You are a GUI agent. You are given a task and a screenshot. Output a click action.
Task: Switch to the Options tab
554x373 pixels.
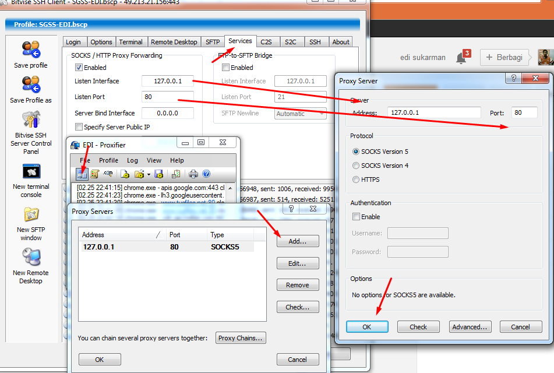point(101,42)
